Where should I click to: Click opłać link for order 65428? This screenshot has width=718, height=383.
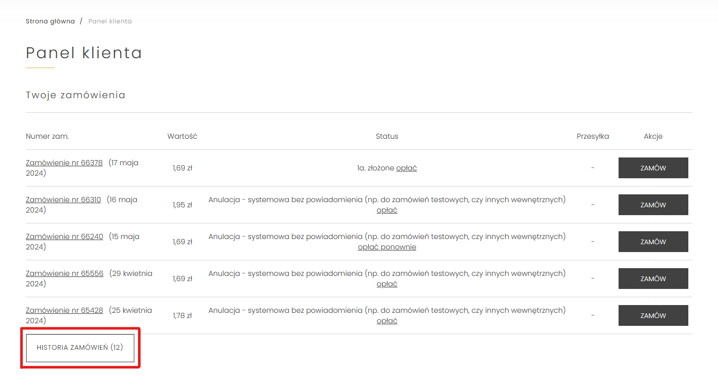[x=387, y=321]
